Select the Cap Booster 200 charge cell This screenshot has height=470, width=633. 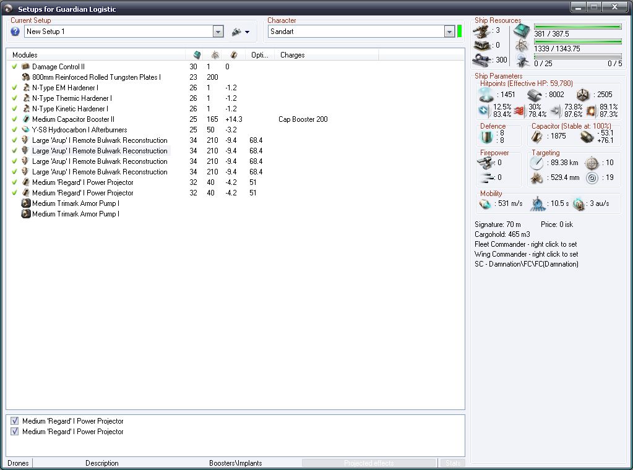pos(303,119)
